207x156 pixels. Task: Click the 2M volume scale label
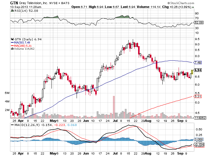point(7,110)
